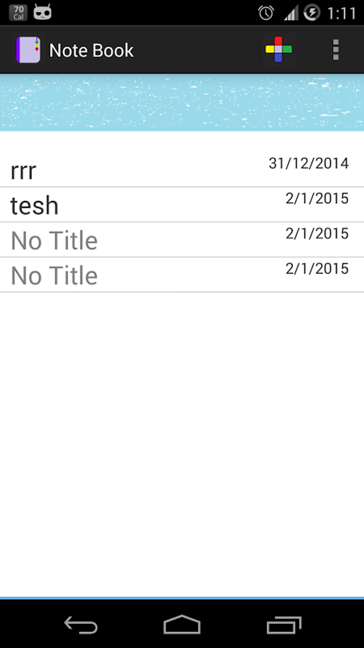The image size is (364, 648).
Task: Tap the 70 Cal notification icon
Action: [18, 13]
